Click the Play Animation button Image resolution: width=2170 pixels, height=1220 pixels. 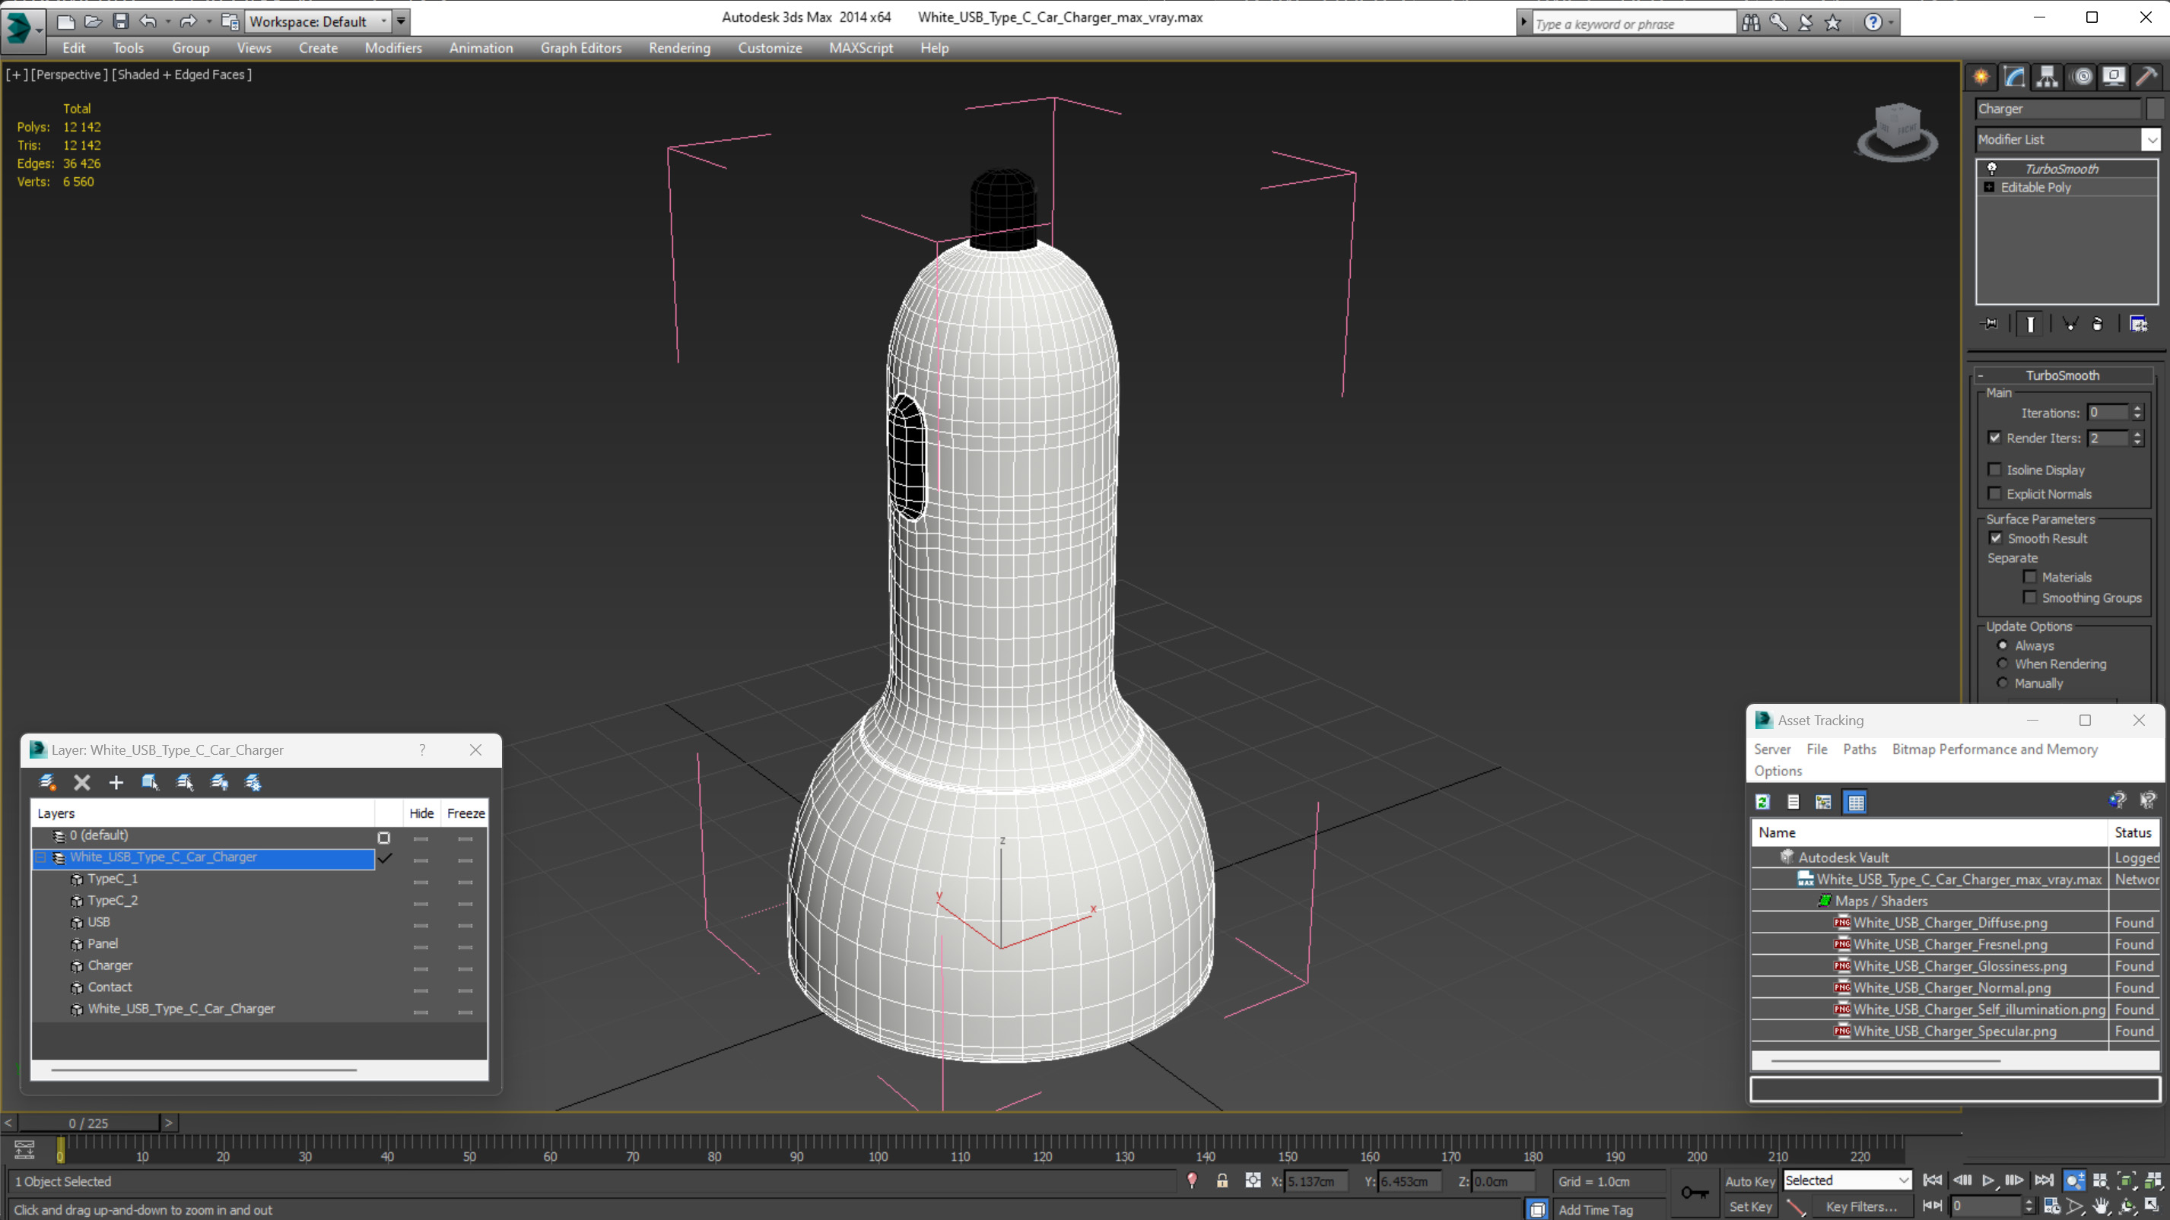click(1988, 1180)
